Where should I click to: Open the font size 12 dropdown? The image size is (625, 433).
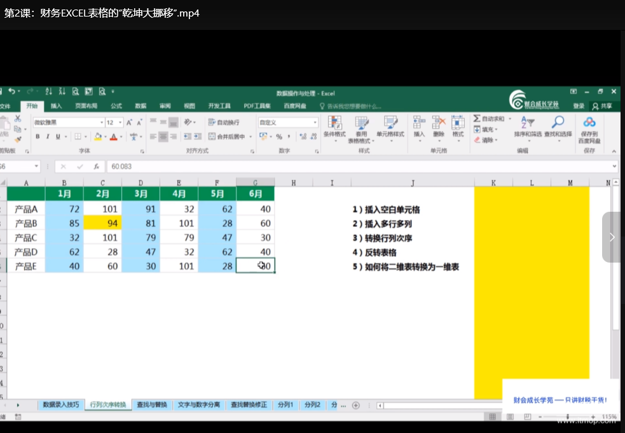click(x=120, y=123)
